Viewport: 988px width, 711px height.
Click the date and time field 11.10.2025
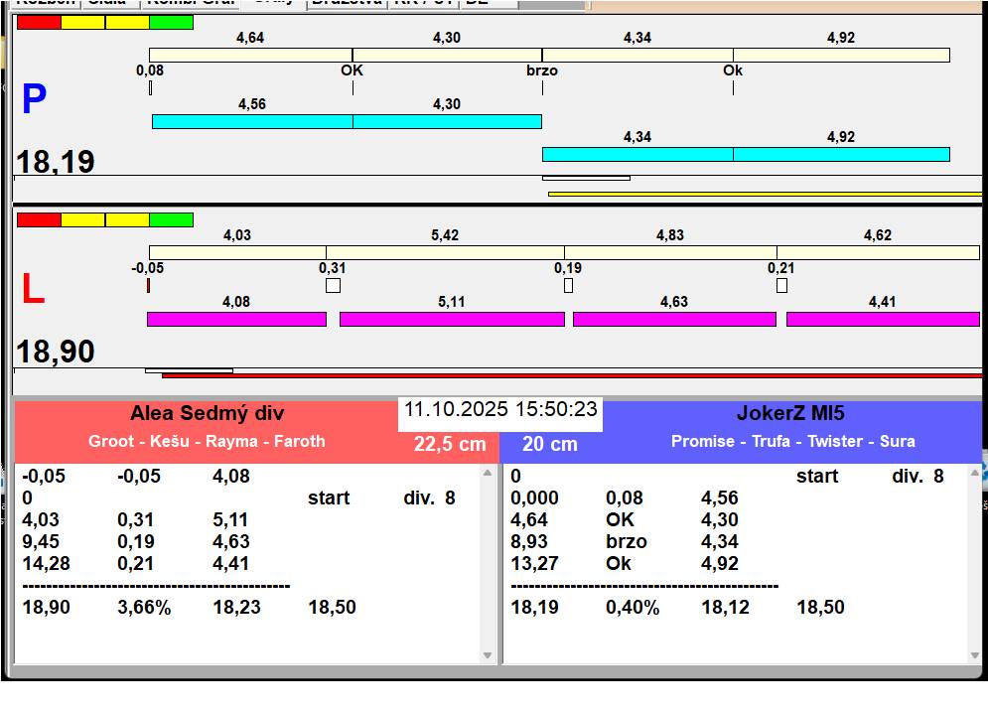500,409
